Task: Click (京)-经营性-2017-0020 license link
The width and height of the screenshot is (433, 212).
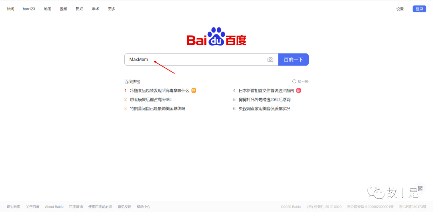Action: click(324, 207)
